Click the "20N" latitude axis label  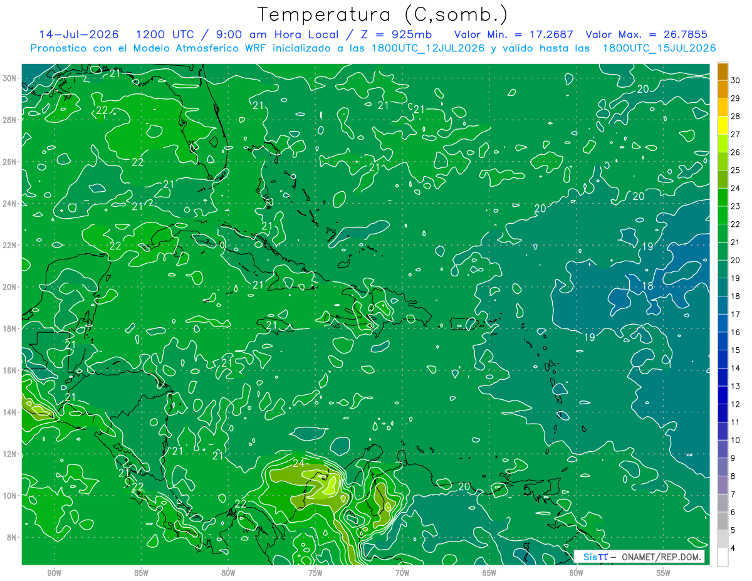(x=9, y=287)
